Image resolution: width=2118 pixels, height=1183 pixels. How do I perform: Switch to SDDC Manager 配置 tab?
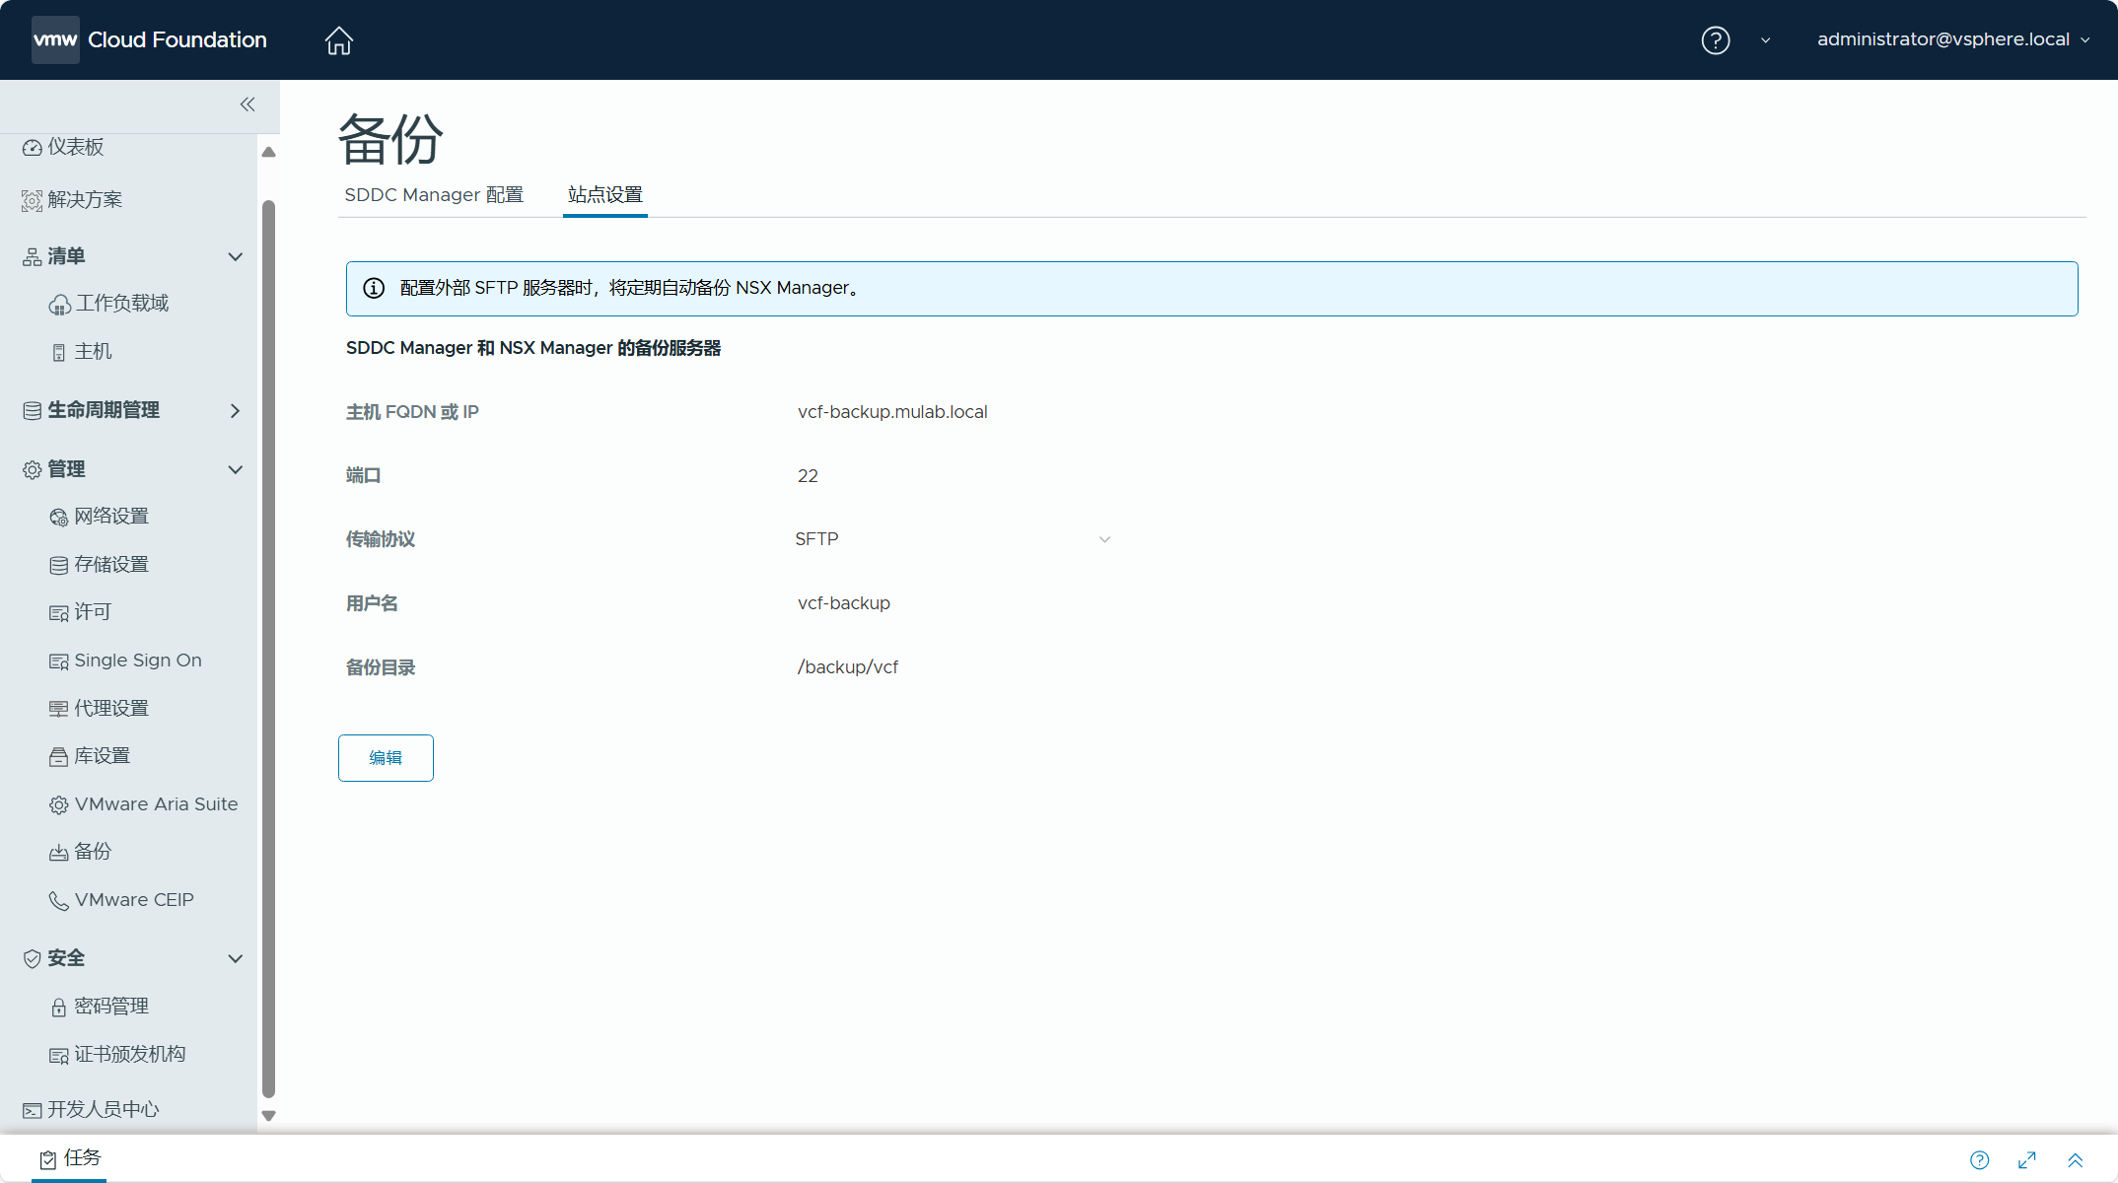[x=434, y=195]
